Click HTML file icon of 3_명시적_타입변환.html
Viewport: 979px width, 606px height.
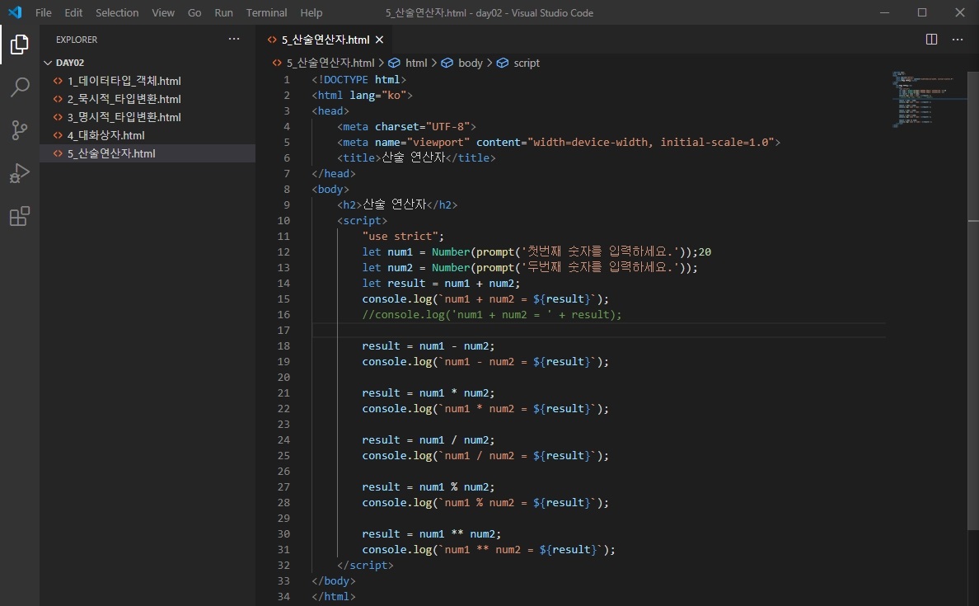[x=58, y=117]
